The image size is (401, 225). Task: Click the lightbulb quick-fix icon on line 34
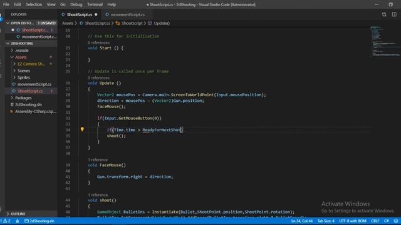tap(82, 129)
